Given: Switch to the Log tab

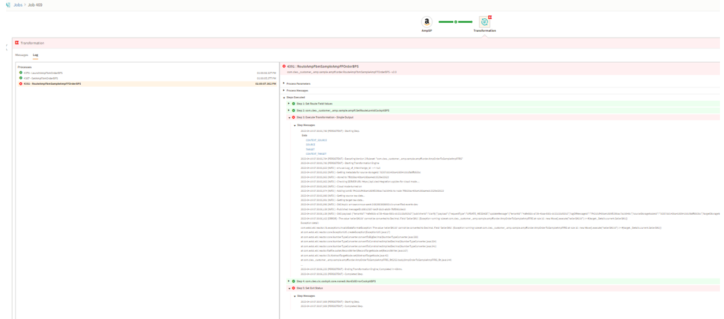Looking at the screenshot, I should 35,55.
